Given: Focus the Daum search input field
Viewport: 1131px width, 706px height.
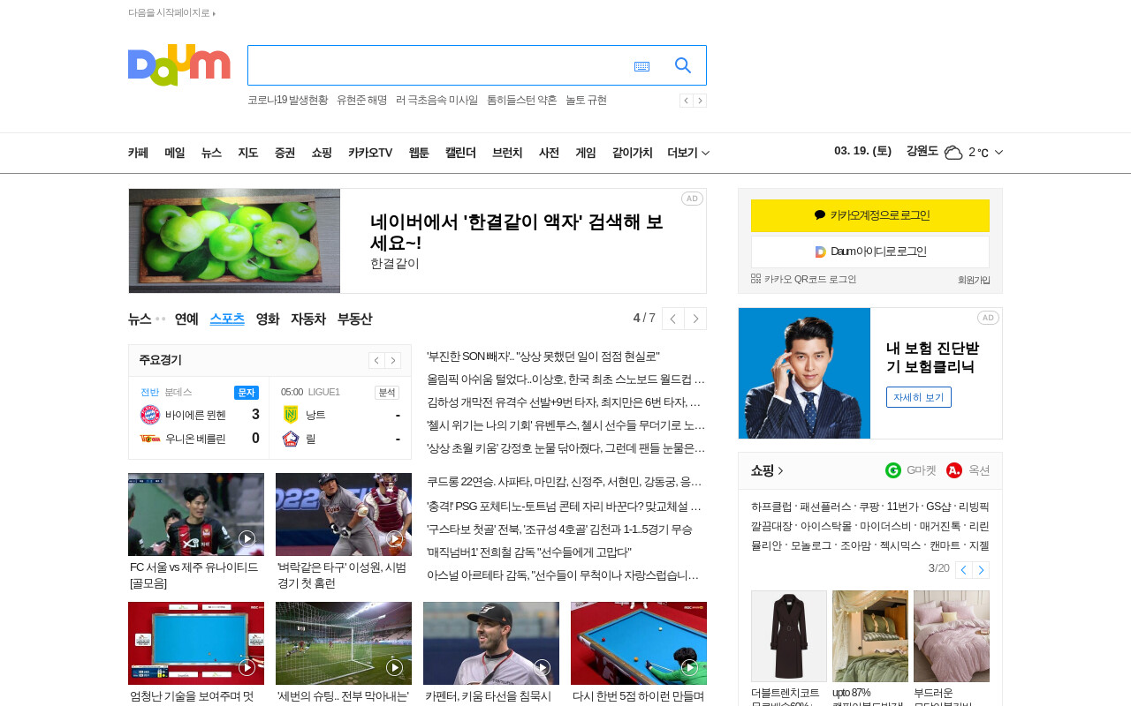Looking at the screenshot, I should click(x=437, y=65).
